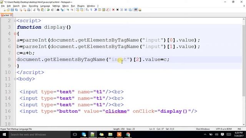246x138 pixels.
Task: Save the file using Save icon
Action: click(x=12, y=10)
